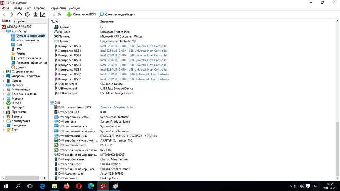Click the Безпека shield icon
This screenshot has width=340, height=191.
pos(8,117)
